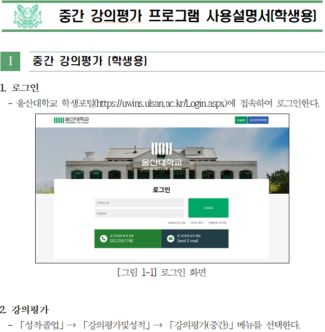325x332 pixels.
Task: Click the green university crest emblem
Action: point(27,16)
